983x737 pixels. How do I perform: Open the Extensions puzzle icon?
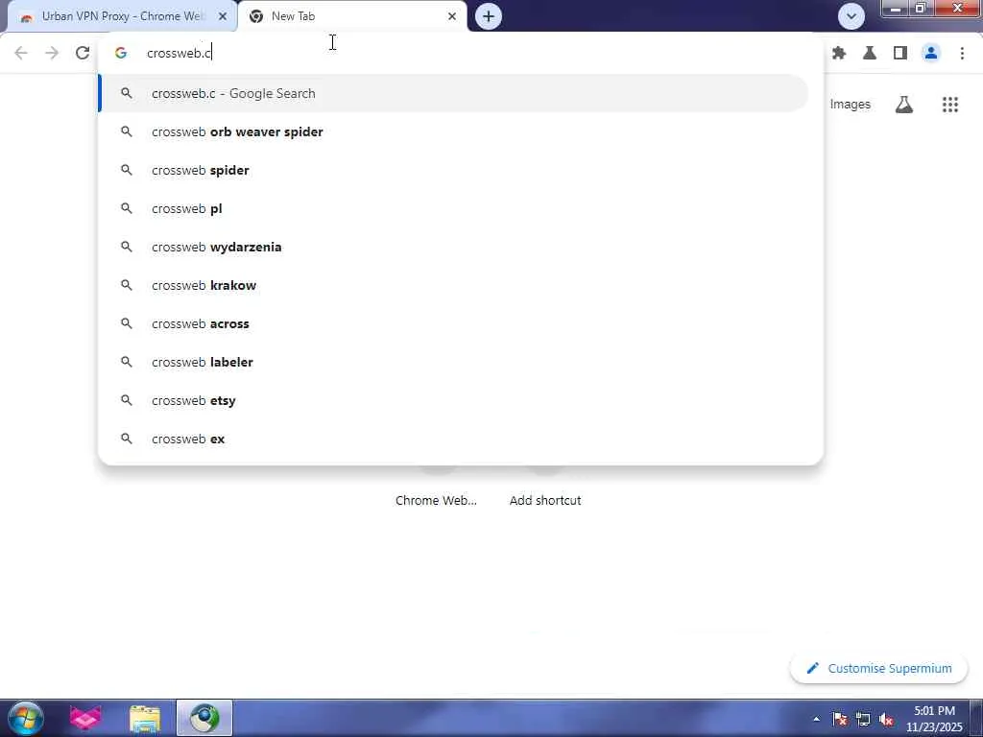coord(839,54)
